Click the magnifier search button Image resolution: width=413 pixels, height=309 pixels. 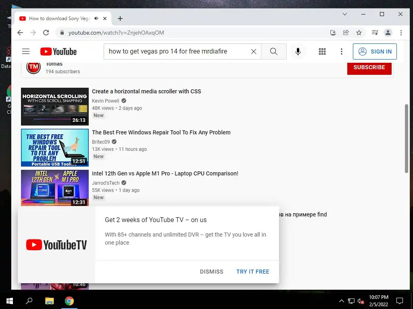point(274,51)
